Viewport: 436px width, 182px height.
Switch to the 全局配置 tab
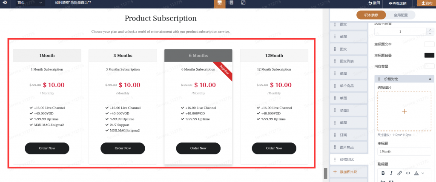[400, 15]
